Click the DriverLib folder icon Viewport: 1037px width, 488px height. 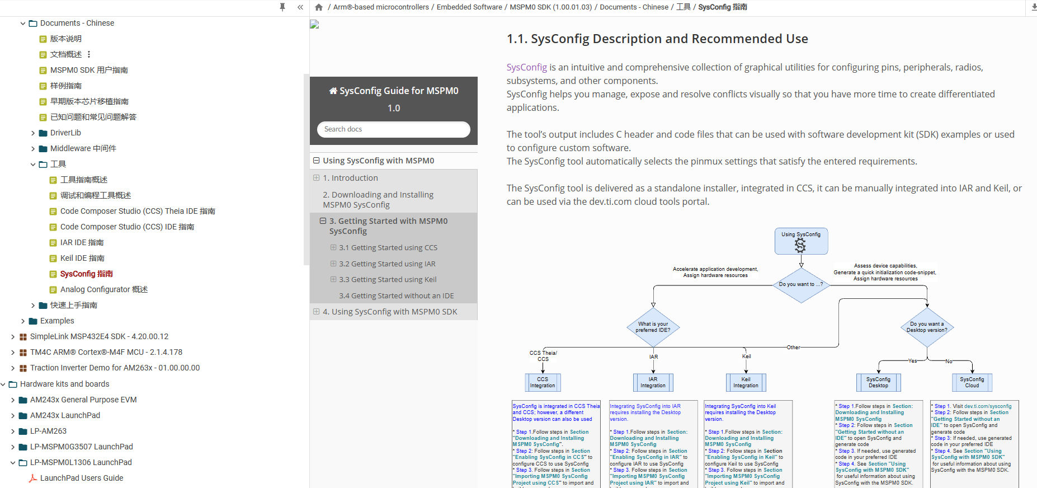[x=43, y=133]
